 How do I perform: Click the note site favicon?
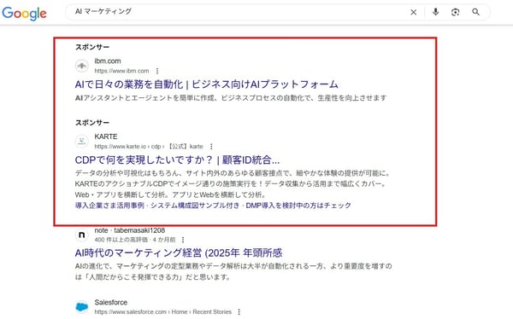click(x=82, y=235)
